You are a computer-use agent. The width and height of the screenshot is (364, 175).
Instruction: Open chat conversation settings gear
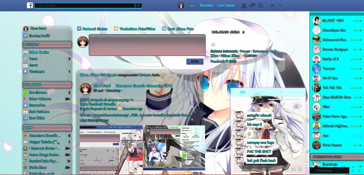[293, 92]
